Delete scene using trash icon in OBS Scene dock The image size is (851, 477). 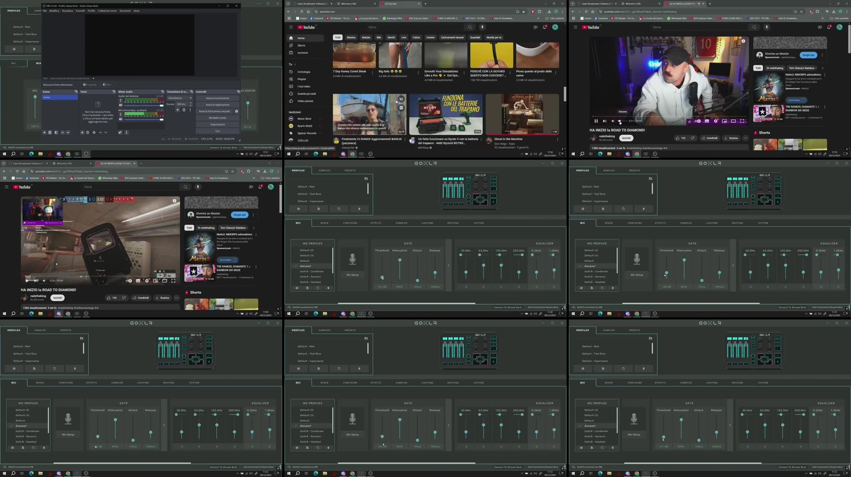coord(50,132)
